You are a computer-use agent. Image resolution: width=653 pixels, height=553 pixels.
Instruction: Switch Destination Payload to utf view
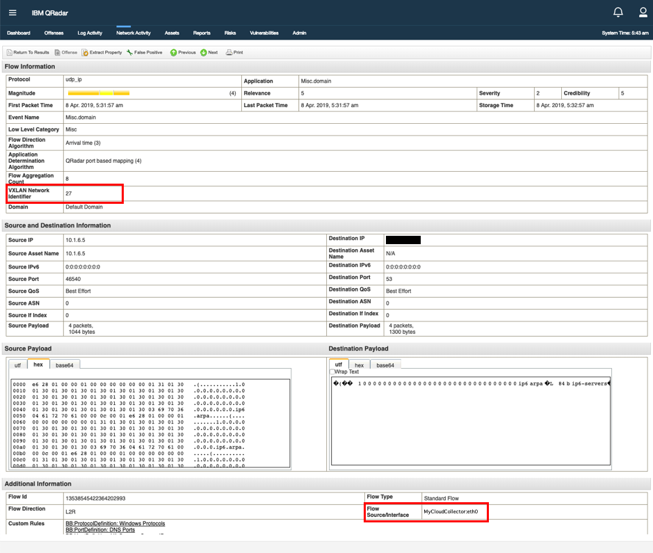point(339,364)
